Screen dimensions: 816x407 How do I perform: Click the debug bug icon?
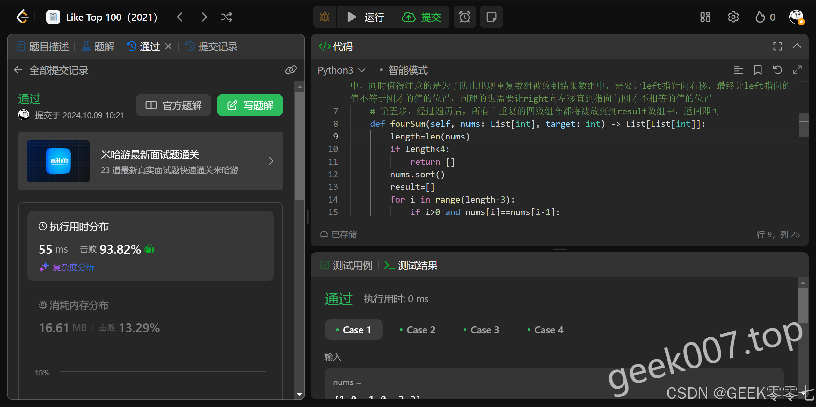(x=324, y=17)
